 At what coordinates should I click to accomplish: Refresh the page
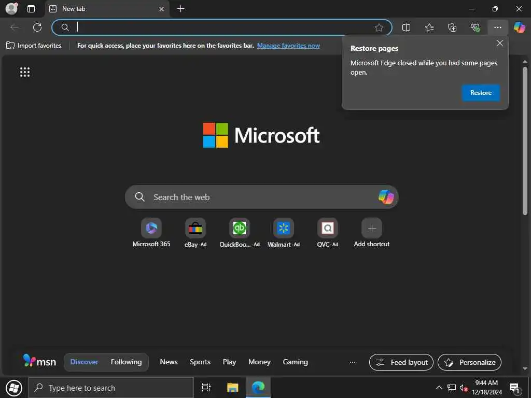(37, 27)
